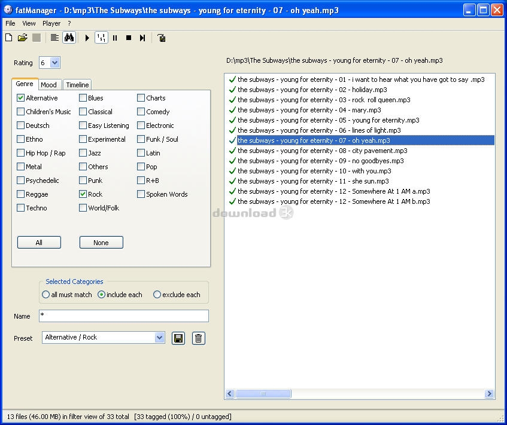Select the 'all must match' radio option
This screenshot has width=507, height=425.
pyautogui.click(x=46, y=295)
